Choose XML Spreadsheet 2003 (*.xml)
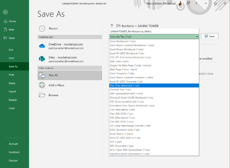 tap(154, 93)
